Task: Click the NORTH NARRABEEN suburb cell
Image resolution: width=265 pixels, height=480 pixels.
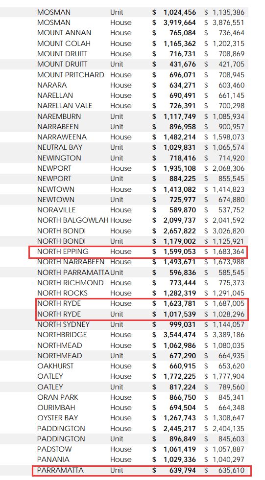Action: click(x=71, y=262)
